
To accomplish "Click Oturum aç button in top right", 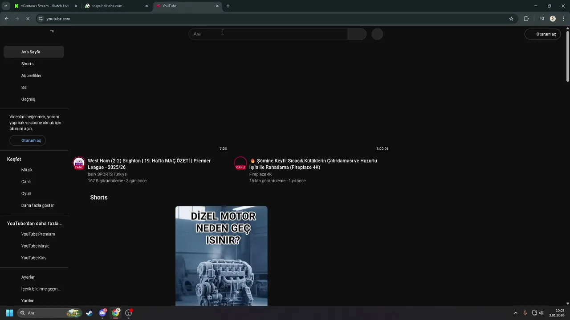I will pyautogui.click(x=542, y=34).
